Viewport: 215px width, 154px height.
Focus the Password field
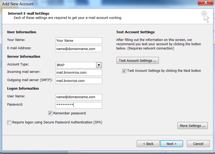pyautogui.click(x=79, y=105)
